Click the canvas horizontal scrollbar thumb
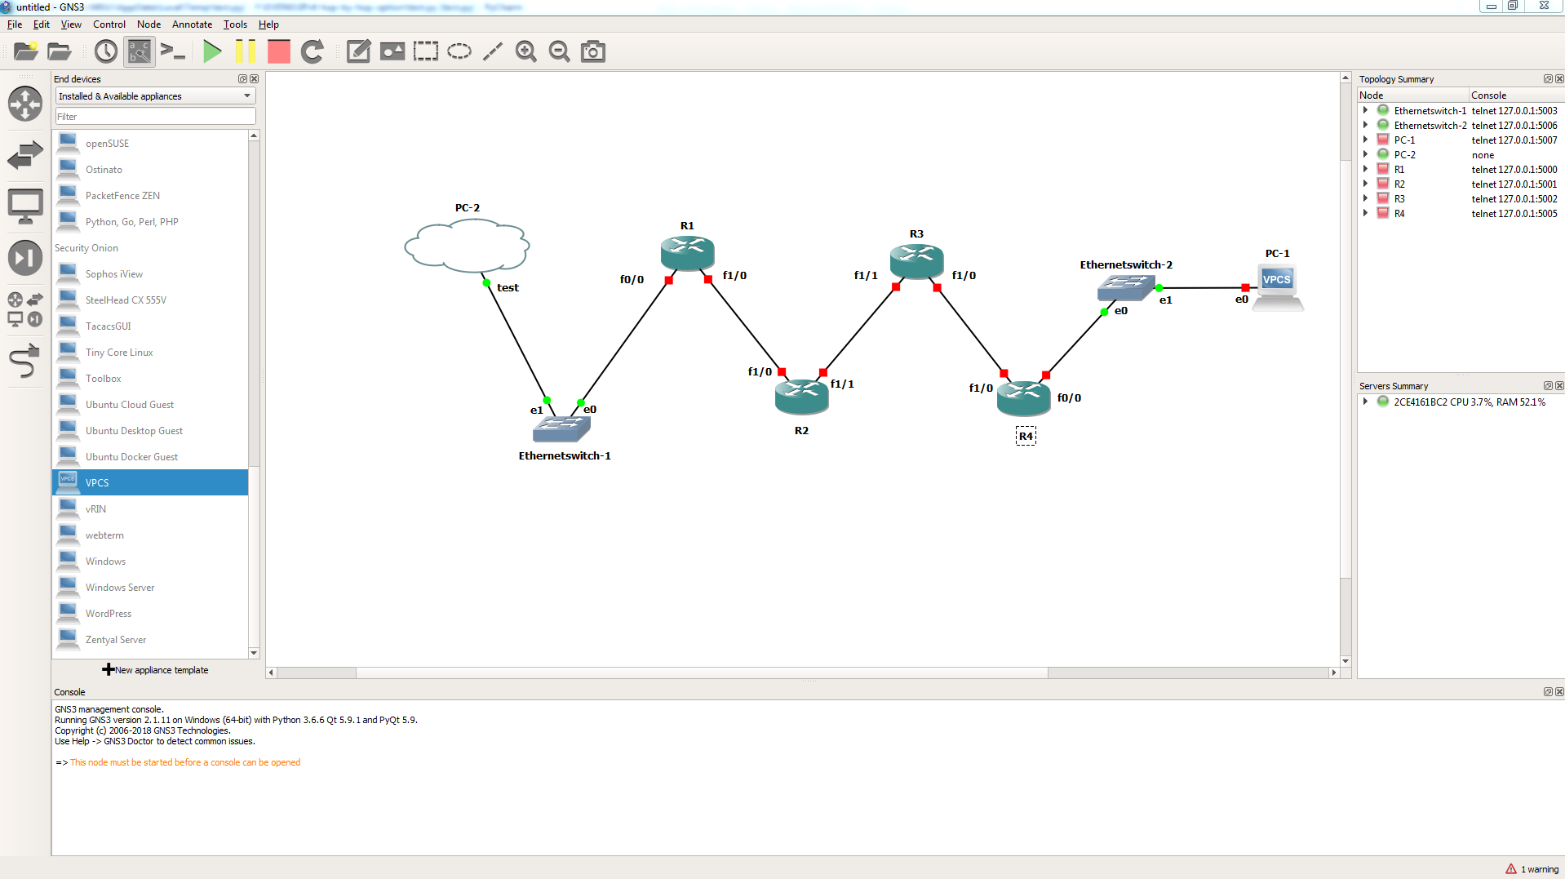The width and height of the screenshot is (1565, 879). point(702,673)
